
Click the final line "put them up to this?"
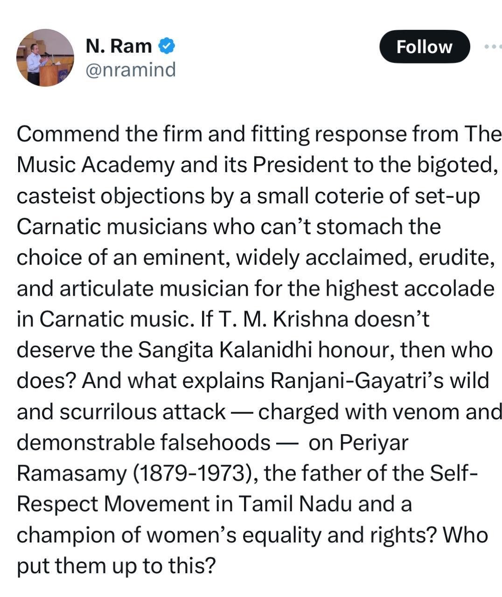click(116, 565)
